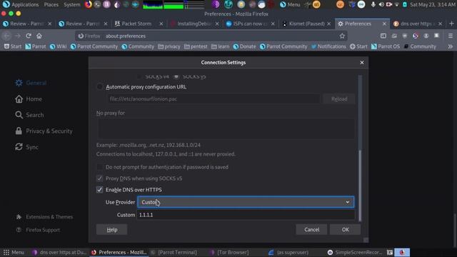Image resolution: width=457 pixels, height=257 pixels.
Task: Open the Search preferences category
Action: 29,115
